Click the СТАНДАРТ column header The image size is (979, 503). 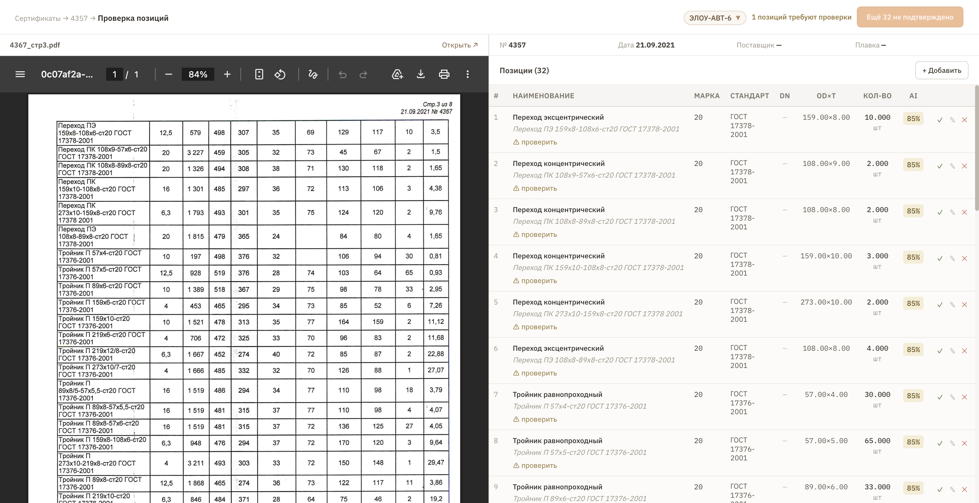[x=749, y=96]
